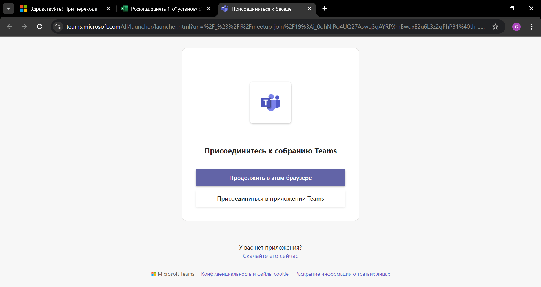The width and height of the screenshot is (541, 287).
Task: Minimize the Chrome window
Action: (x=493, y=8)
